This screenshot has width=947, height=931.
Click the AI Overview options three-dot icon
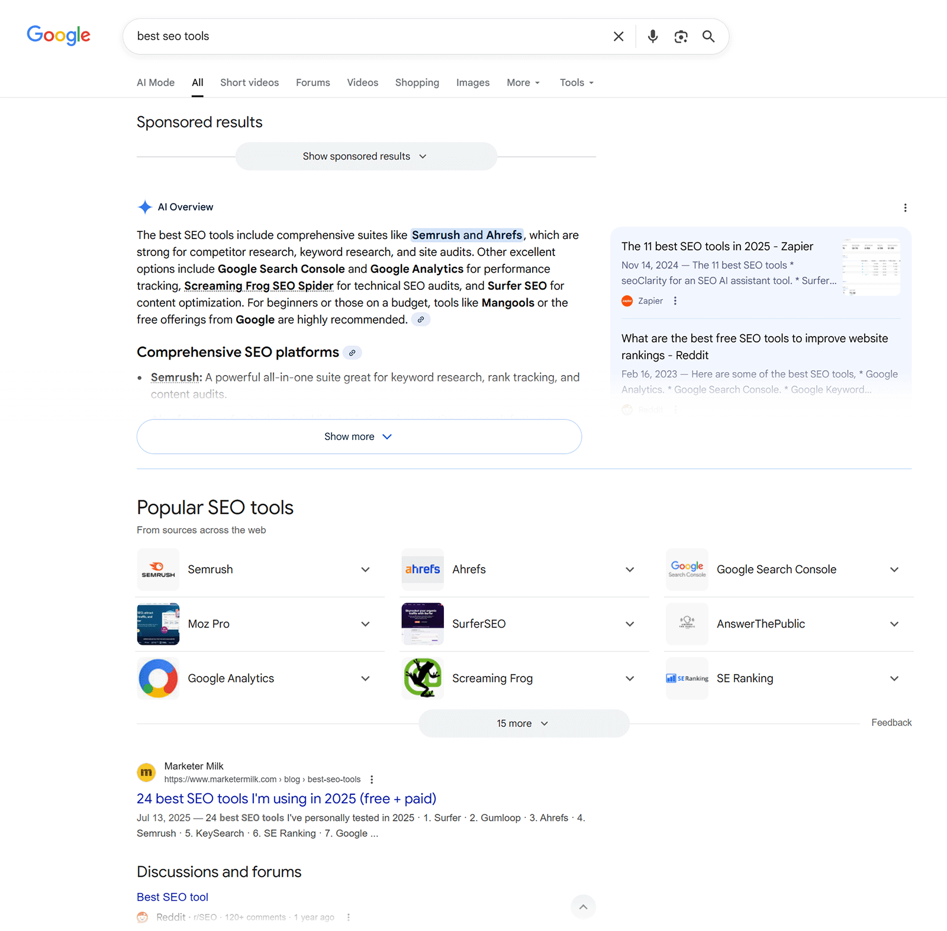click(905, 208)
